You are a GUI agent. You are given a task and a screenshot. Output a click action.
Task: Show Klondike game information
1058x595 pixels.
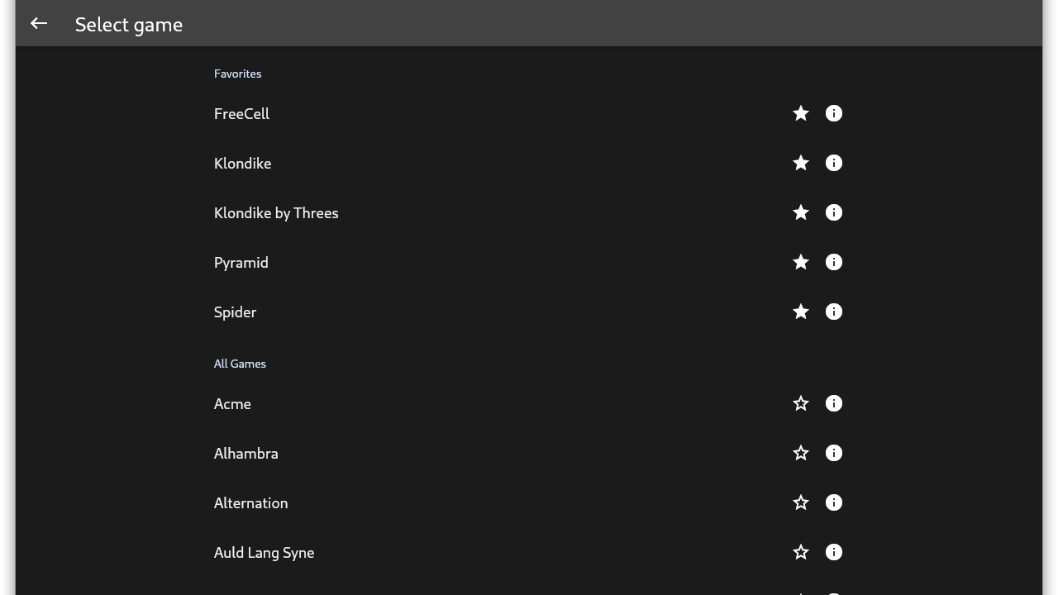(833, 163)
